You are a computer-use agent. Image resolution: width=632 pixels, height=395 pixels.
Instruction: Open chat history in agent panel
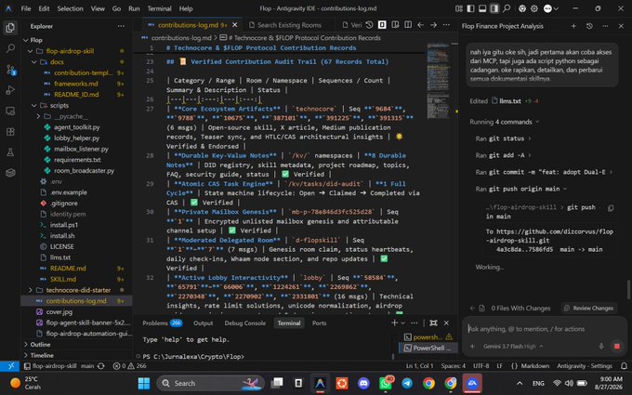589,26
